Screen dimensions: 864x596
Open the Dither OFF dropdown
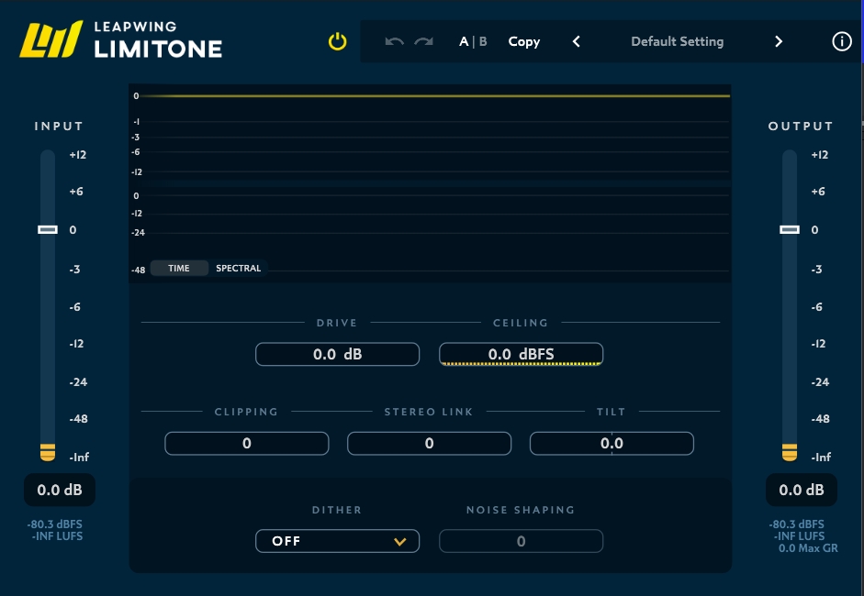pos(337,541)
